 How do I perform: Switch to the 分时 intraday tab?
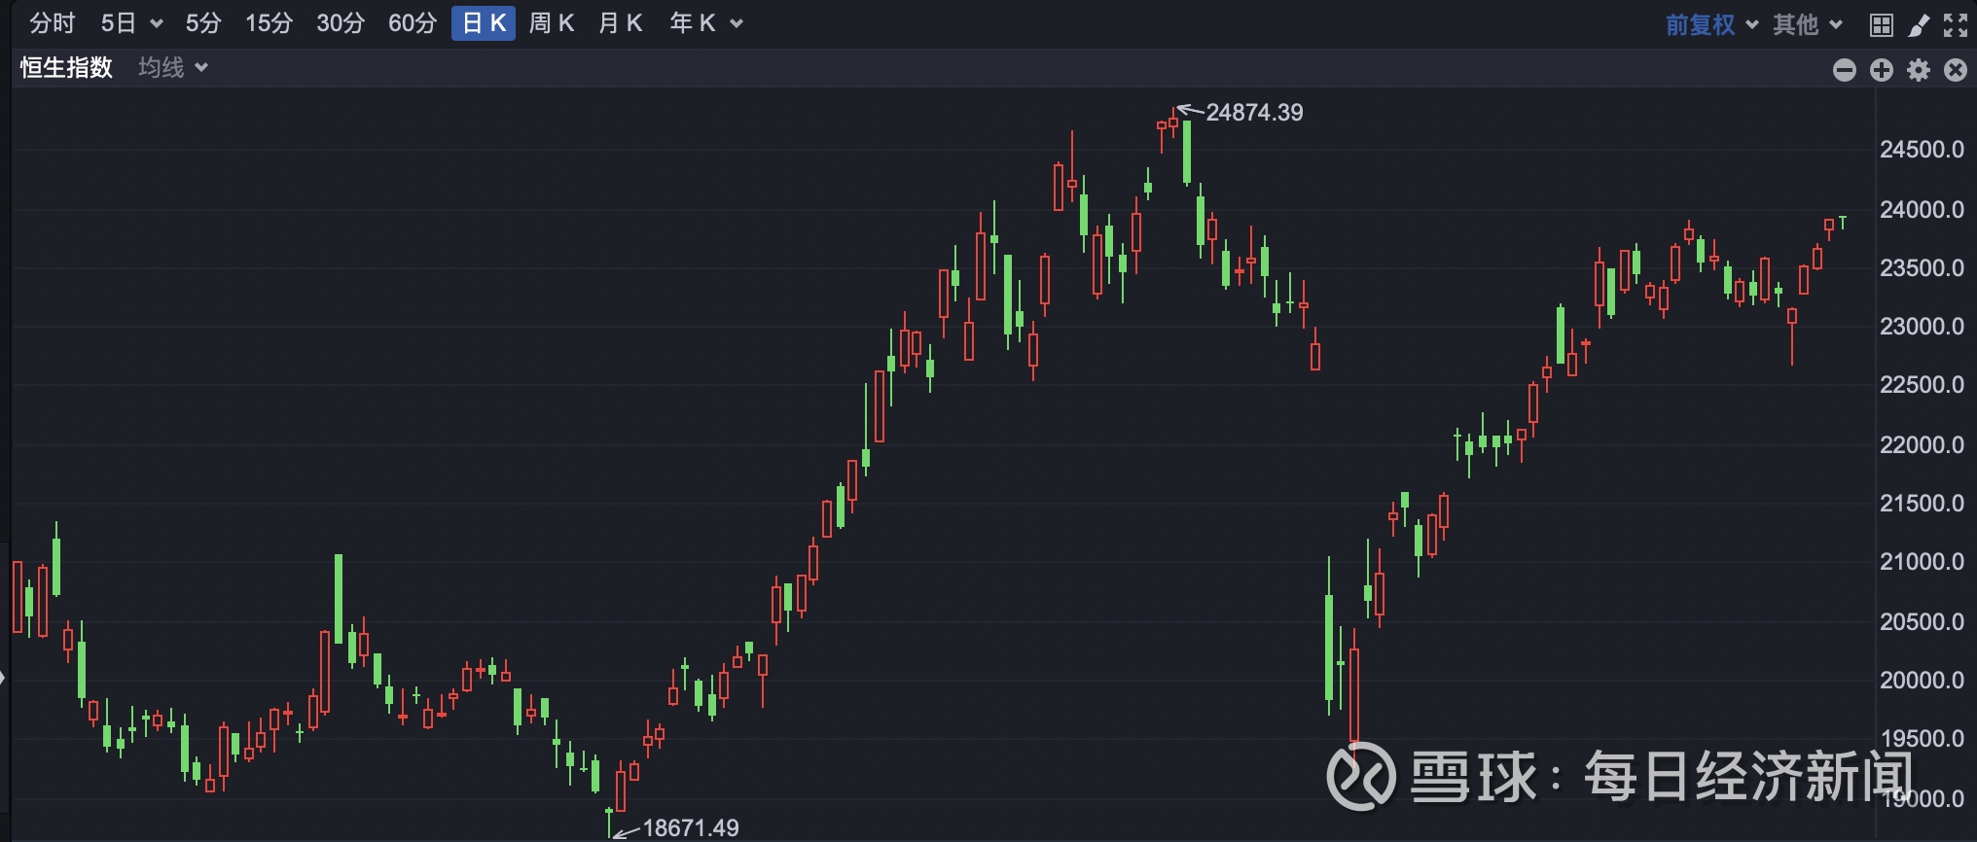(x=53, y=23)
